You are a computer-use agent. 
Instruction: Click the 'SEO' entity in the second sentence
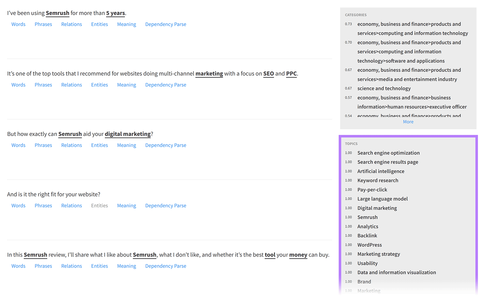(269, 74)
